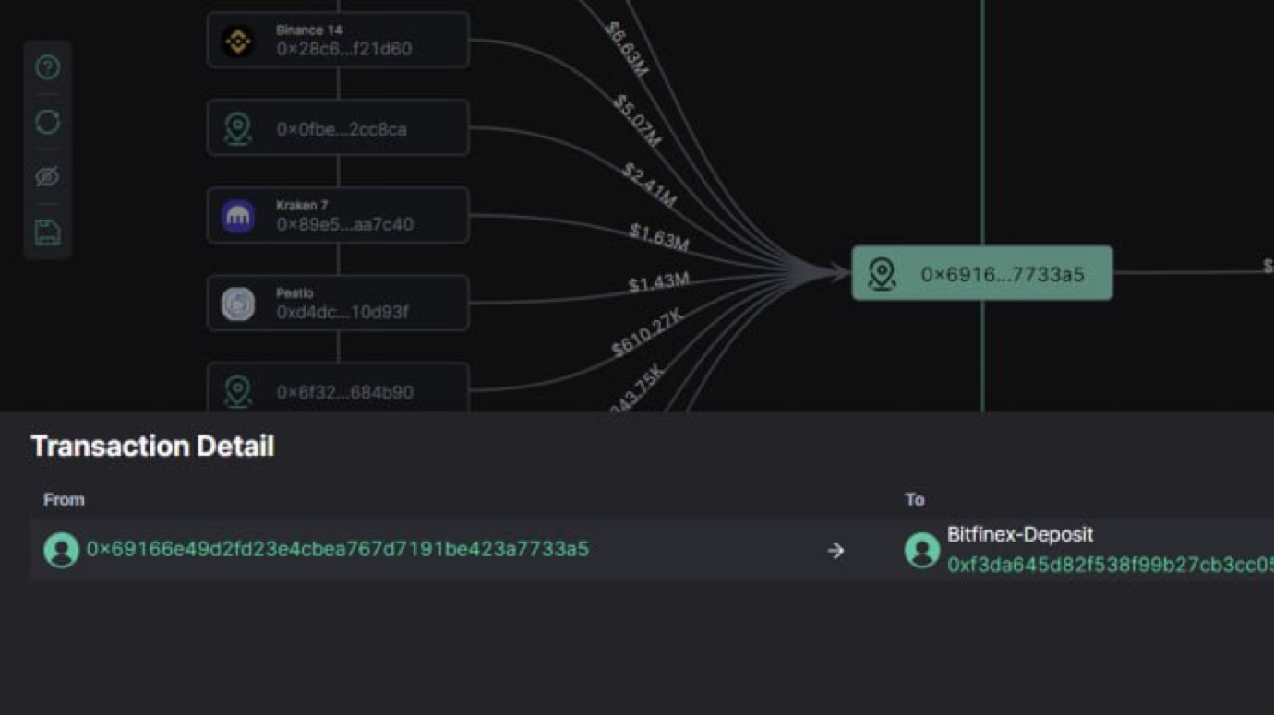Click pin icon in 0x6916...7733a5 node
1274x715 pixels.
click(x=883, y=274)
